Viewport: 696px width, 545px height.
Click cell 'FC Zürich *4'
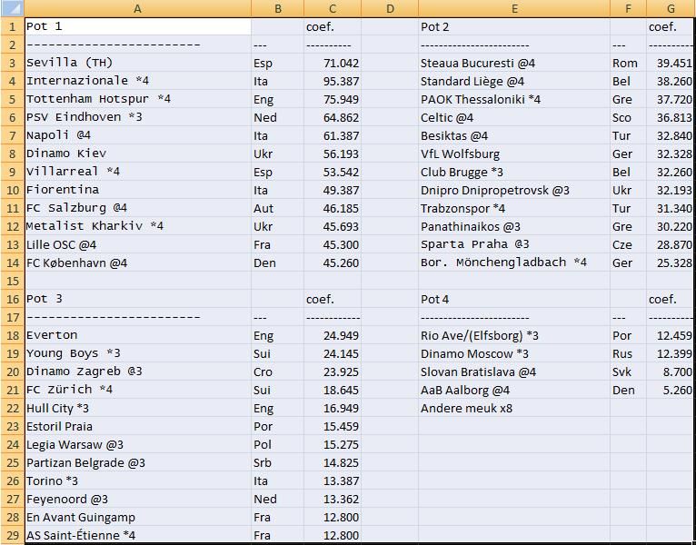tap(137, 390)
